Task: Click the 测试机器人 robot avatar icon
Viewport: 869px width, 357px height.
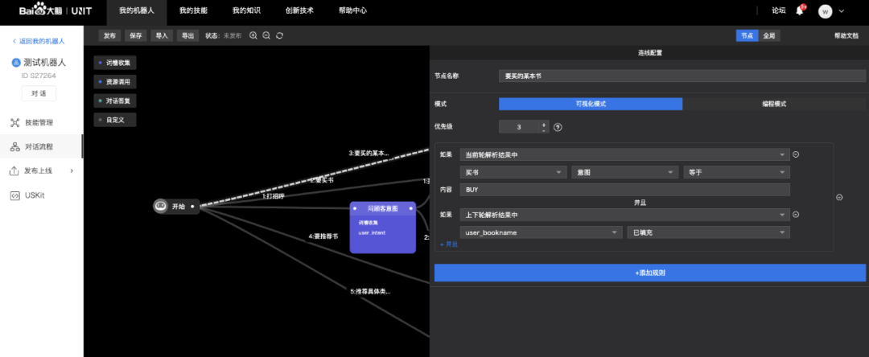Action: pos(16,63)
